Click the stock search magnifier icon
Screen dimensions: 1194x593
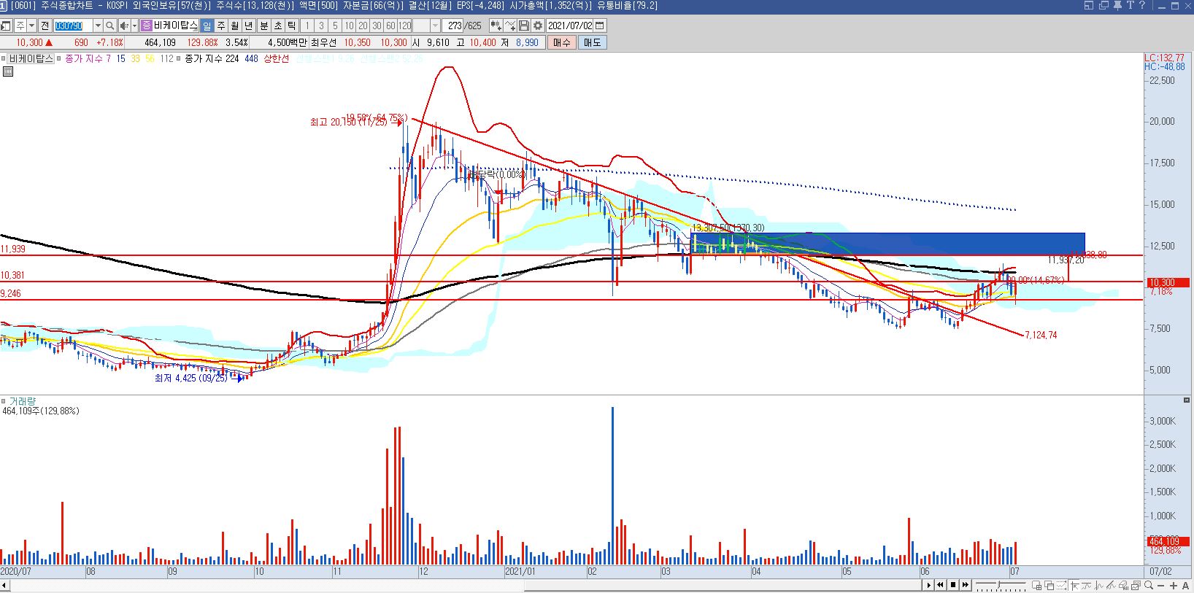[109, 26]
